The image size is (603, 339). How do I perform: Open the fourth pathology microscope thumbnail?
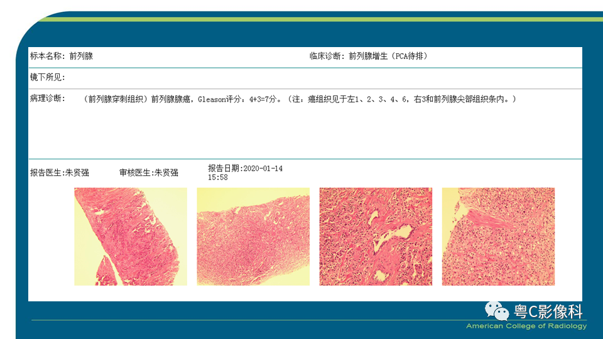(498, 237)
